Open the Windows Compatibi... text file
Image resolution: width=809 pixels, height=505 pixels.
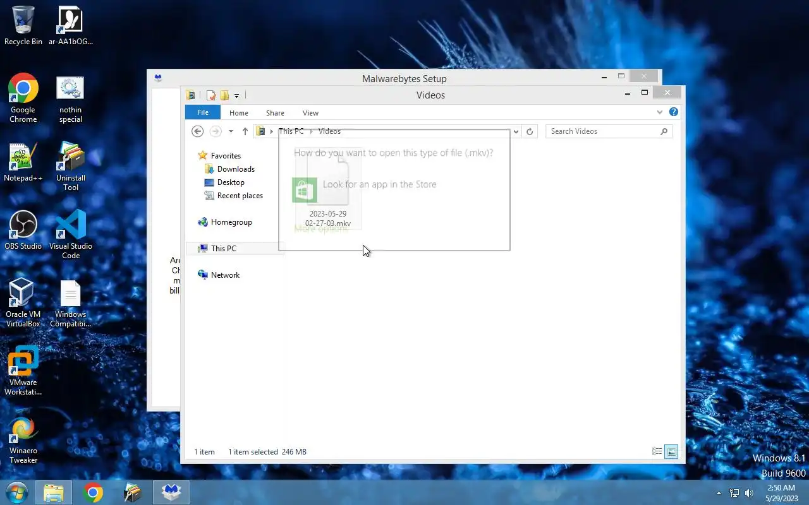click(x=70, y=302)
